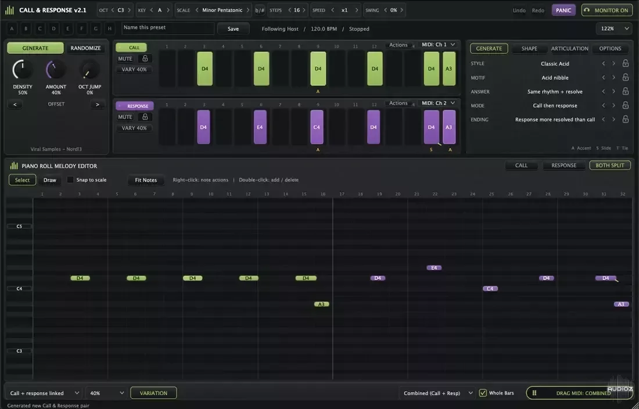
Task: Mute the RESPONSE track
Action: (x=125, y=117)
